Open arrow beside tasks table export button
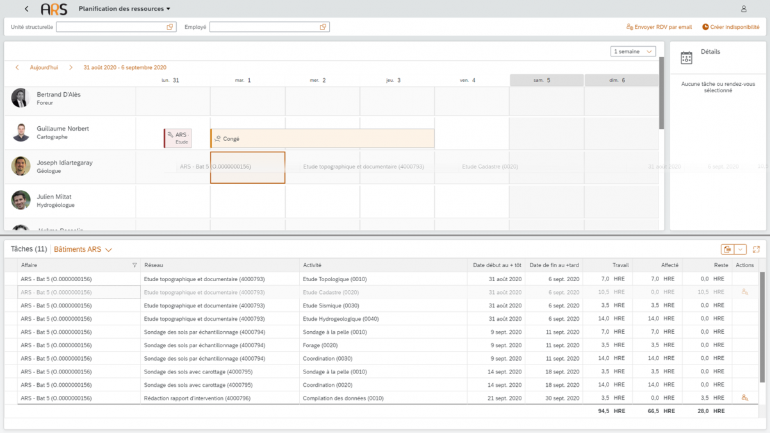This screenshot has width=770, height=433. [741, 249]
